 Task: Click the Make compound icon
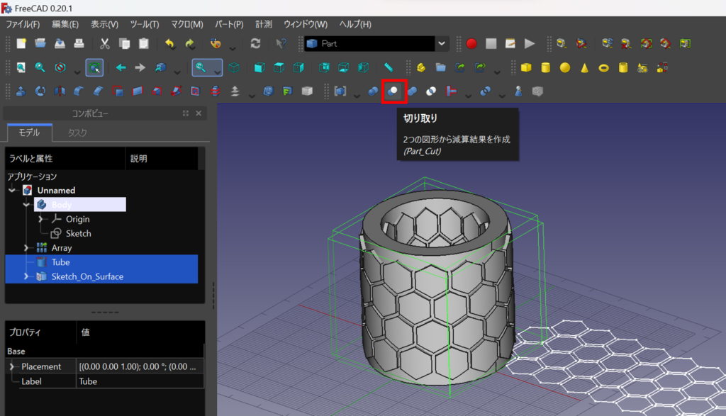pos(340,91)
